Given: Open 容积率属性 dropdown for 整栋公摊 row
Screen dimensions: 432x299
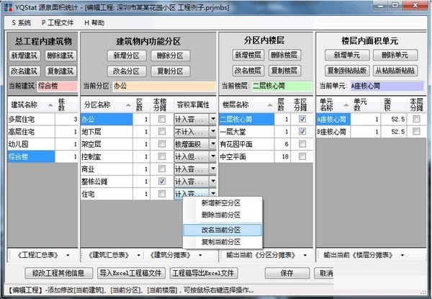Looking at the screenshot, I should tap(212, 181).
